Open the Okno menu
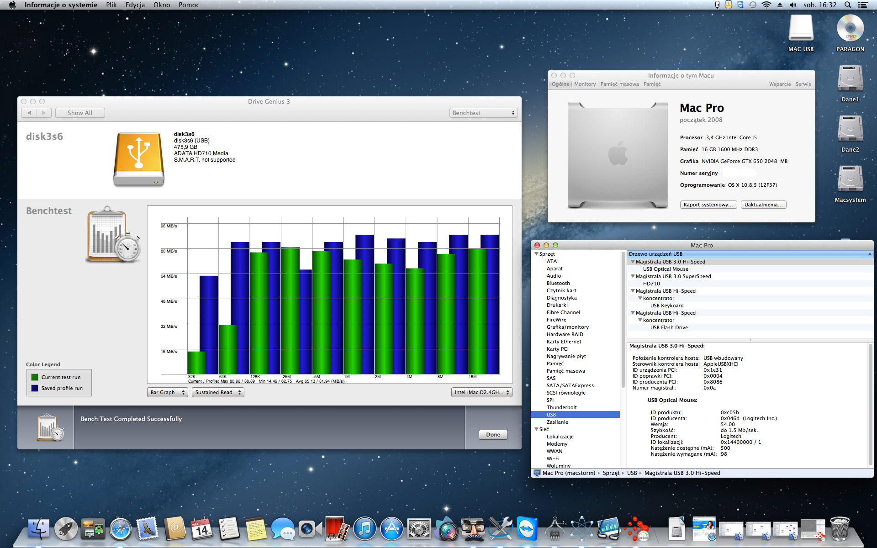The width and height of the screenshot is (877, 548). click(x=162, y=5)
